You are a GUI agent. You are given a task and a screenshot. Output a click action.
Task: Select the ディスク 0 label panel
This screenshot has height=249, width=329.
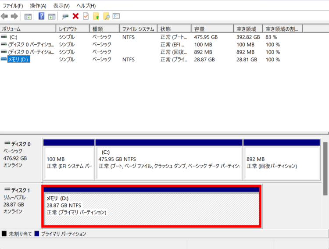21,160
